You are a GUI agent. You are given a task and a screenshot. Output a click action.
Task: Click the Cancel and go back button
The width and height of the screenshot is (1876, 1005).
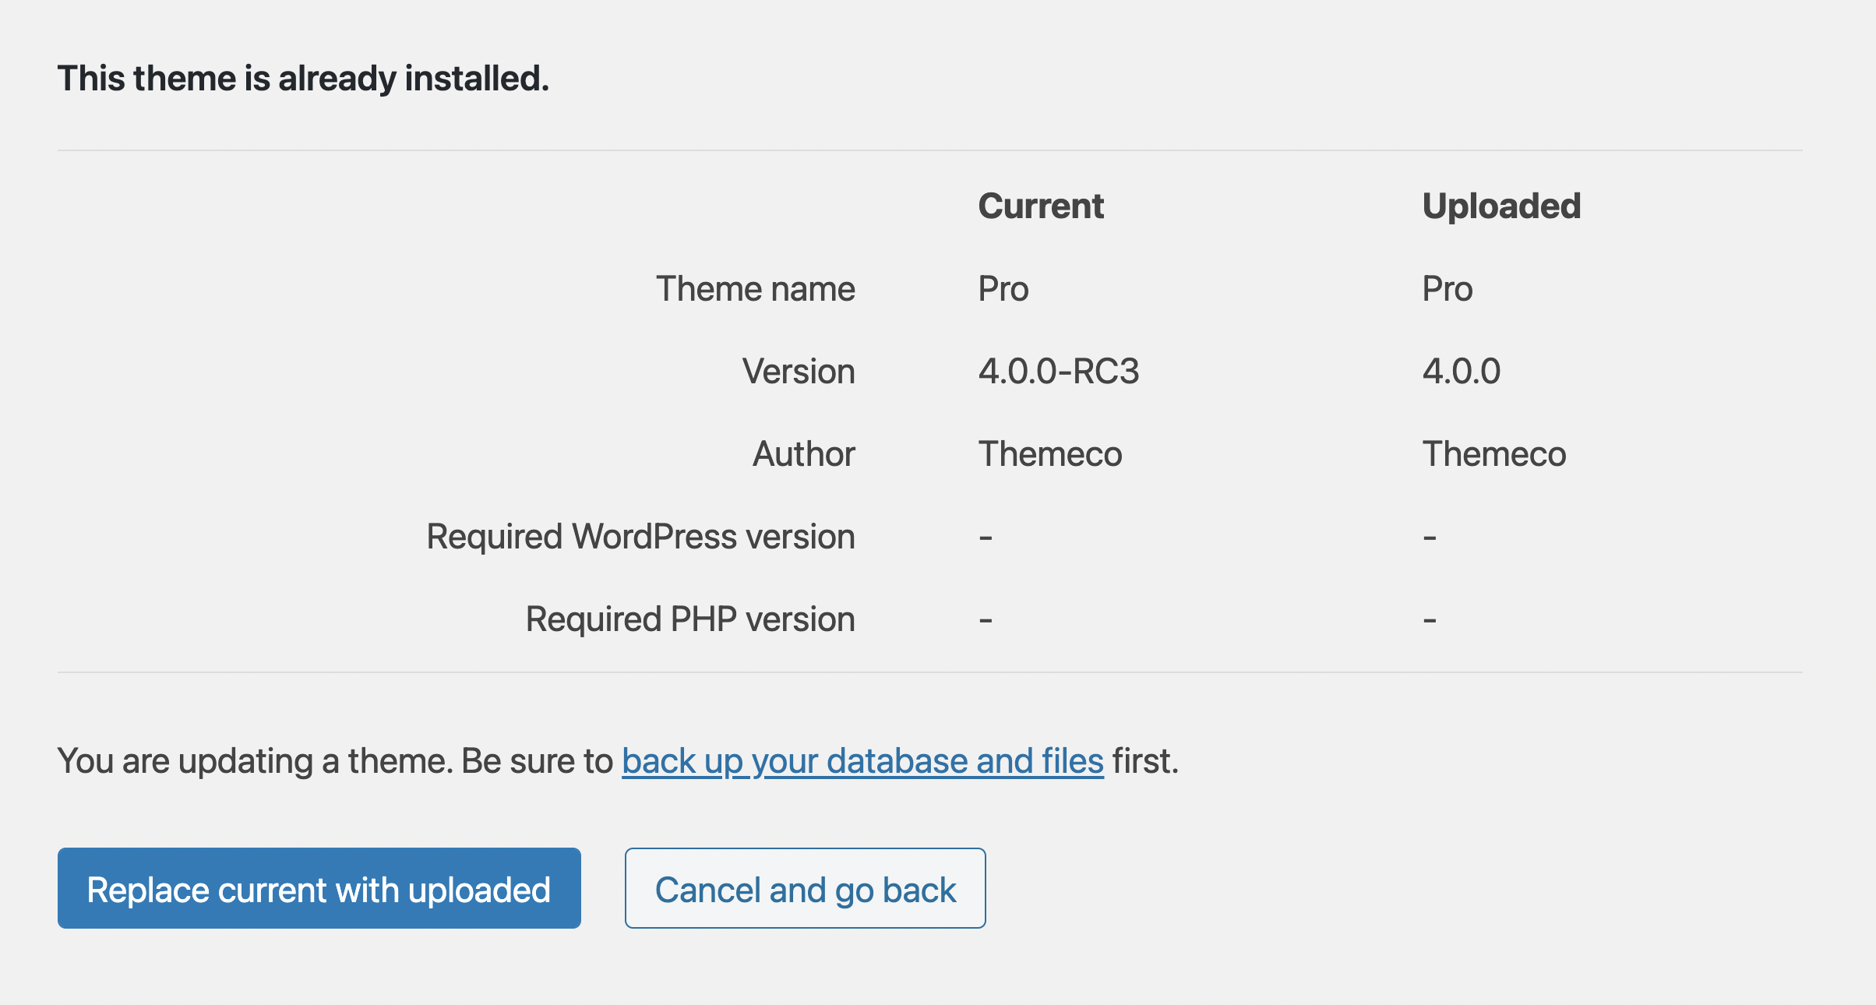coord(805,887)
